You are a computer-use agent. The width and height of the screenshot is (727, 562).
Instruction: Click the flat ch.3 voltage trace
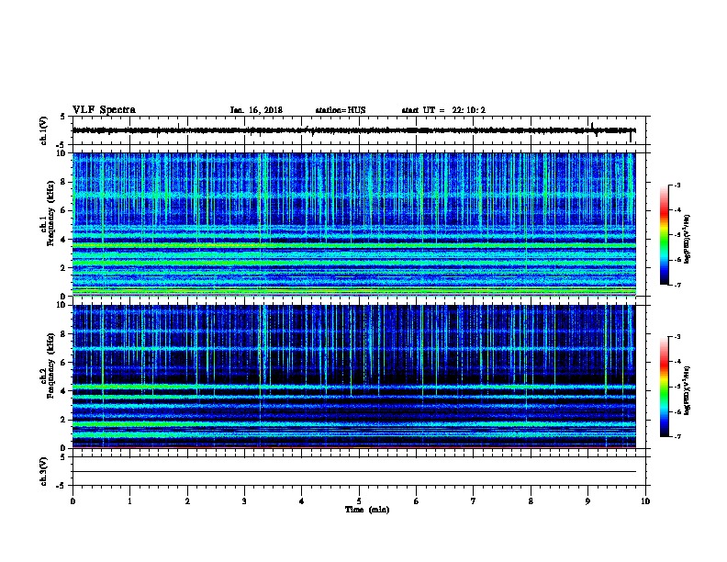(x=353, y=472)
